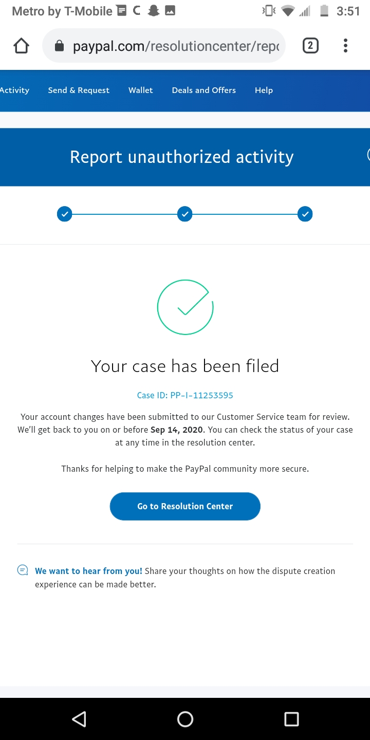The image size is (370, 740).
Task: Open the padlock site security icon
Action: click(59, 45)
